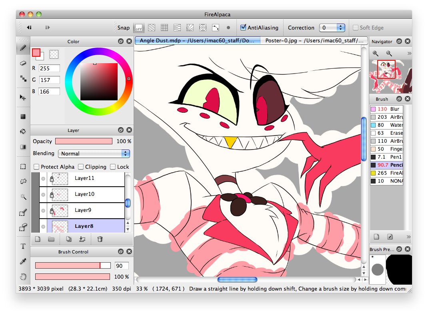Viewport: 428px width, 315px height.
Task: Click the Redo arrow icon
Action: [x=48, y=27]
